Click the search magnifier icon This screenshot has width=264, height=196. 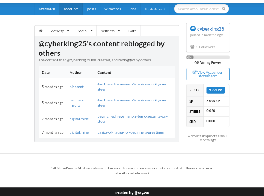tap(224, 9)
